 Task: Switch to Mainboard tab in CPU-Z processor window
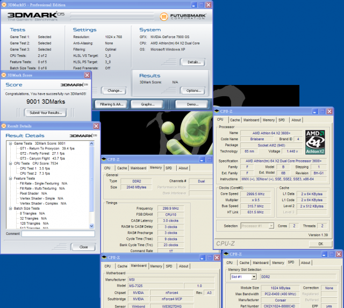(x=251, y=120)
